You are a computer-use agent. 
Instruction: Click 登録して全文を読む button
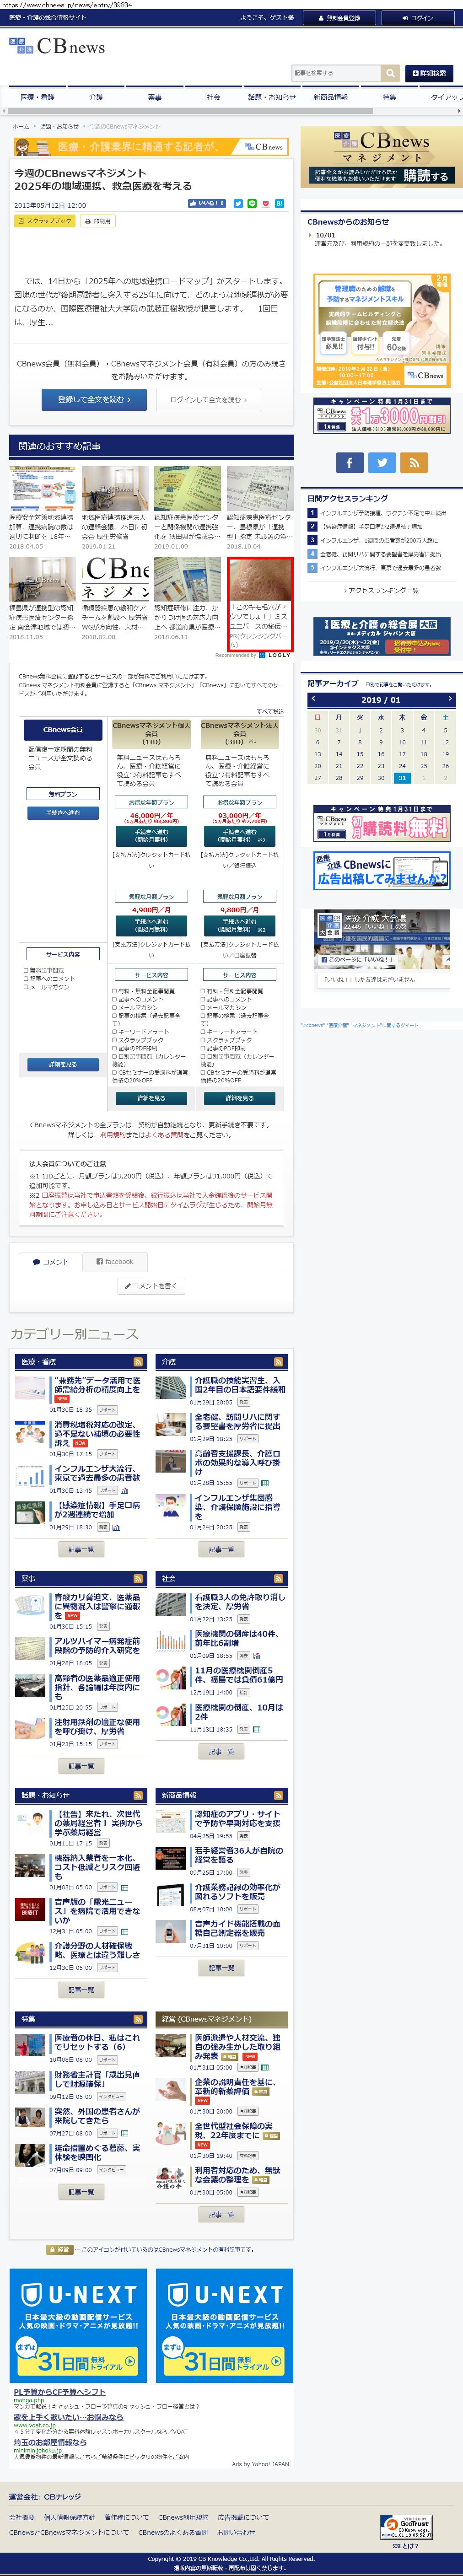coord(94,399)
